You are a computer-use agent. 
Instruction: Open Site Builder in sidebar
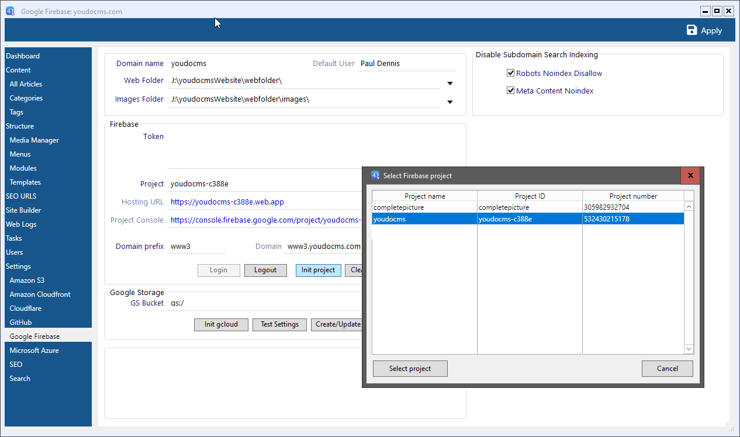click(23, 210)
